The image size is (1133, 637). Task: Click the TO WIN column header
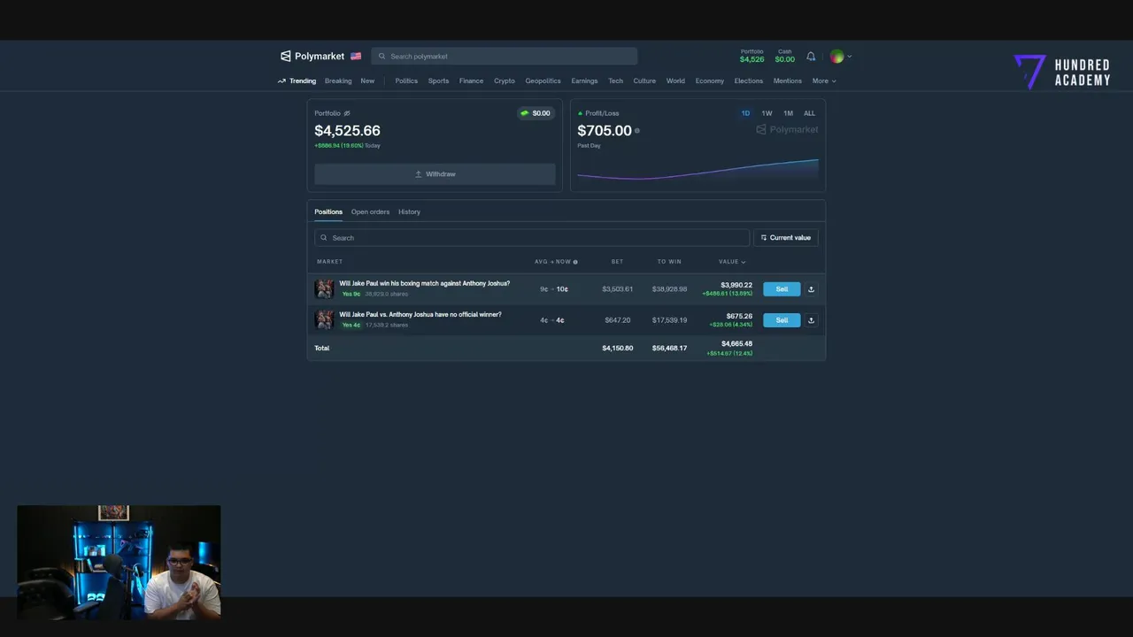point(669,262)
